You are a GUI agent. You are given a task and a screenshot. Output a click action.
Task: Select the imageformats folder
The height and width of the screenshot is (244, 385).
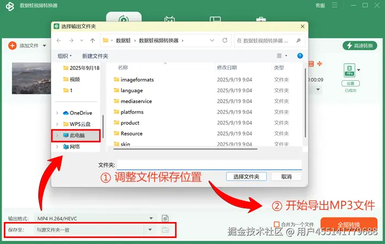pyautogui.click(x=134, y=80)
